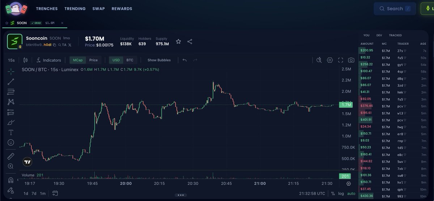Click the 1.7M current price label
This screenshot has width=434, height=201.
346,105
